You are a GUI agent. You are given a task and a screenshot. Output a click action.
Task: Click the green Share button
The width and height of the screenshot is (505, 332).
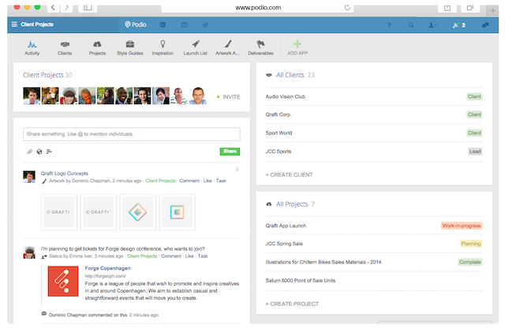point(230,151)
